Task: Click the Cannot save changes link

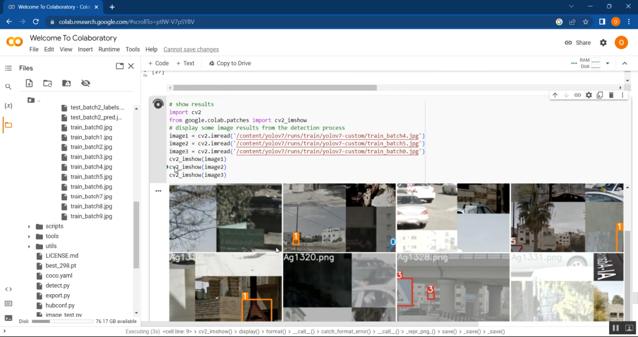Action: click(191, 49)
